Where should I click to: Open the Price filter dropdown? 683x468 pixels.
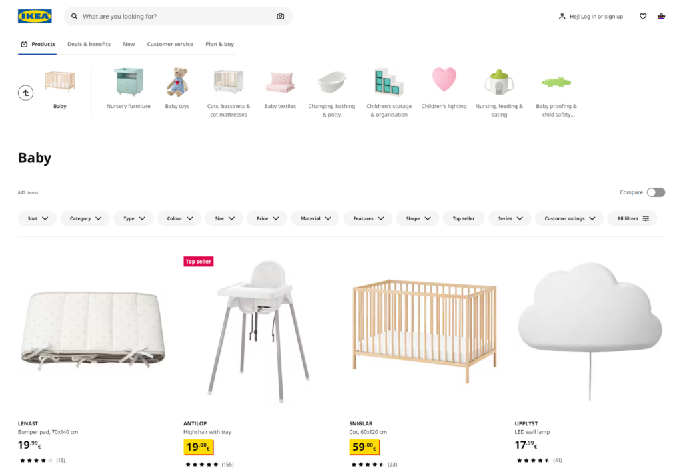coord(267,218)
